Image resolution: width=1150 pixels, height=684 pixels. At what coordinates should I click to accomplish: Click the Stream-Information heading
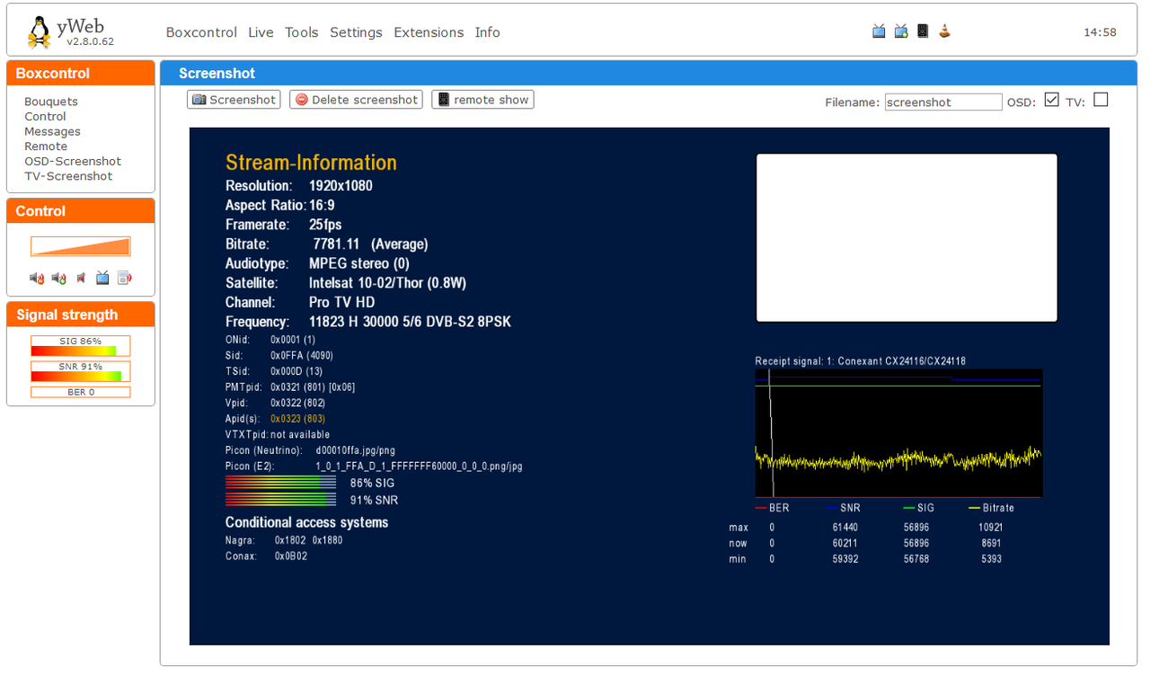click(311, 163)
